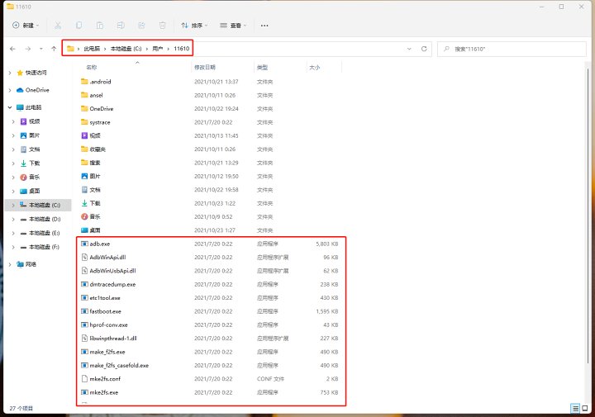Open the See more ellipsis menu

pos(264,26)
